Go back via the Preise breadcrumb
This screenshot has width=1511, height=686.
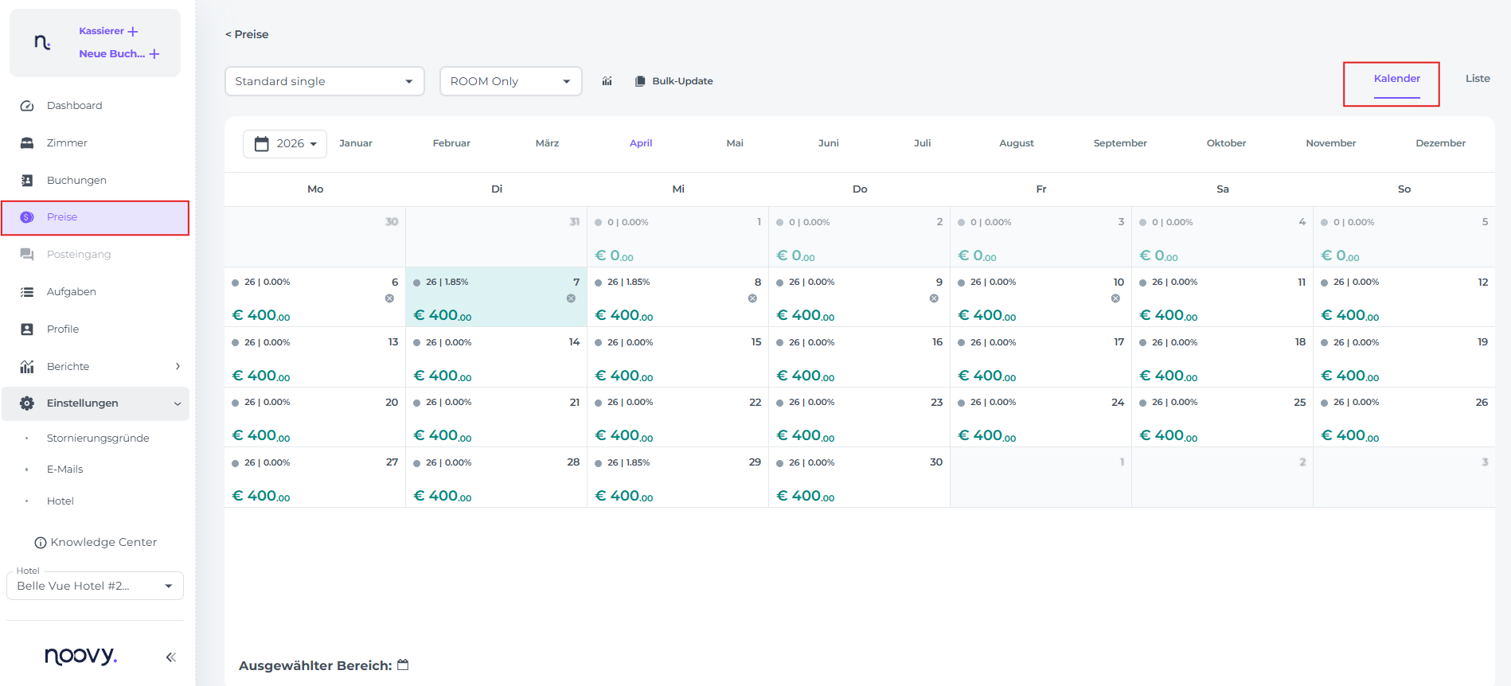coord(247,34)
